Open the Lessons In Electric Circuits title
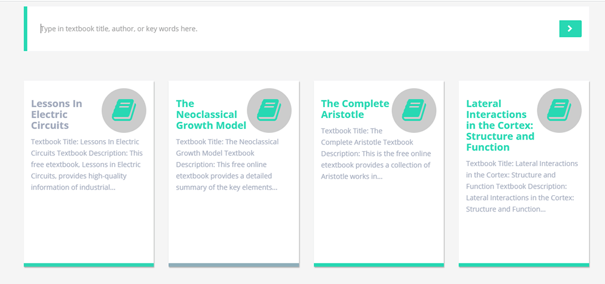 coord(56,115)
